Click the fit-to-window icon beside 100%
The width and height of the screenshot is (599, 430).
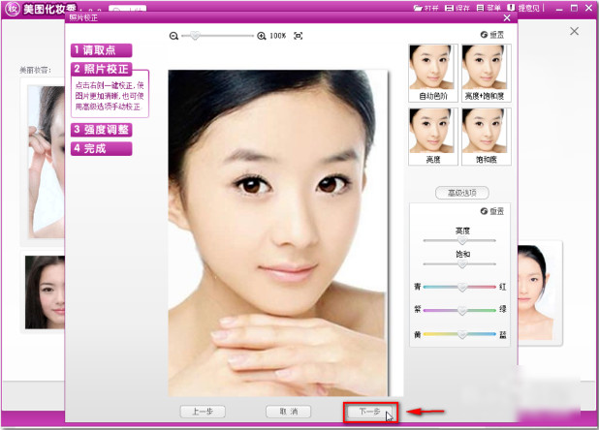[299, 36]
